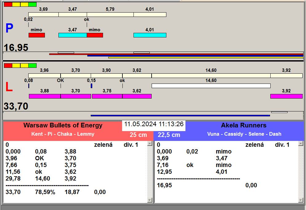Select the magenta 3,92 run bar in lane L

coord(286,96)
